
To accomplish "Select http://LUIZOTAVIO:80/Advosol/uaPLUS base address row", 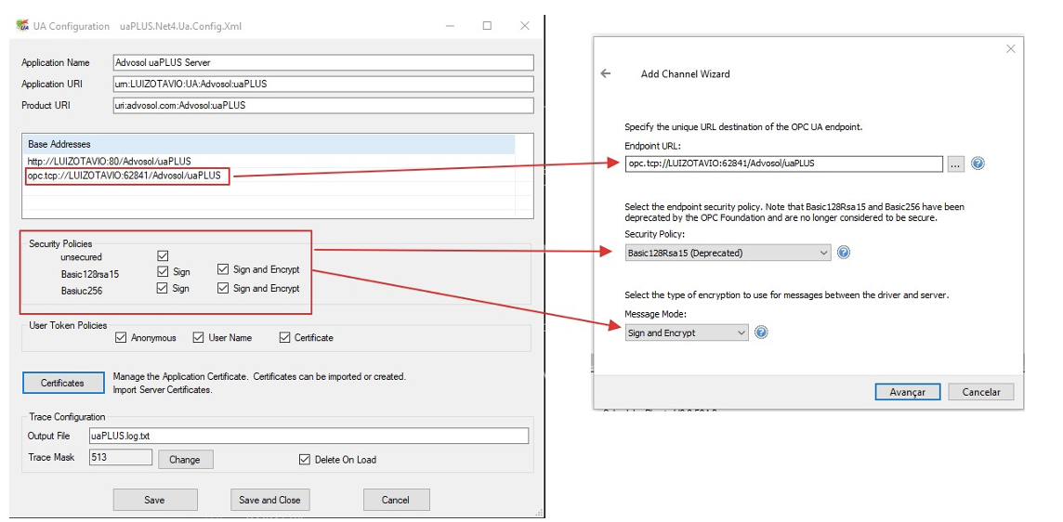I will (269, 162).
